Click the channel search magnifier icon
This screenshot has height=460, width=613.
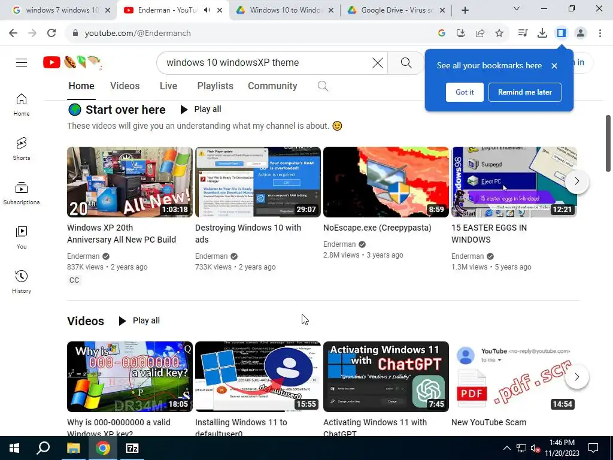pos(323,86)
